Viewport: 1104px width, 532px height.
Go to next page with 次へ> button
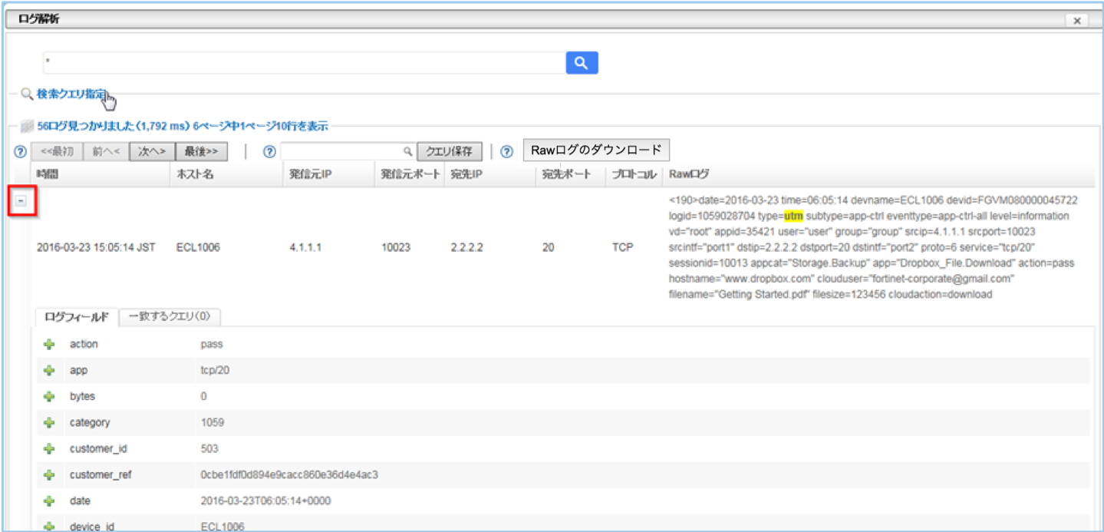[x=151, y=151]
